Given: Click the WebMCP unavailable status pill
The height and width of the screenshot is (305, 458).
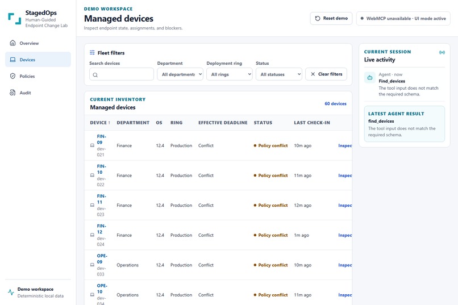Looking at the screenshot, I should [403, 18].
